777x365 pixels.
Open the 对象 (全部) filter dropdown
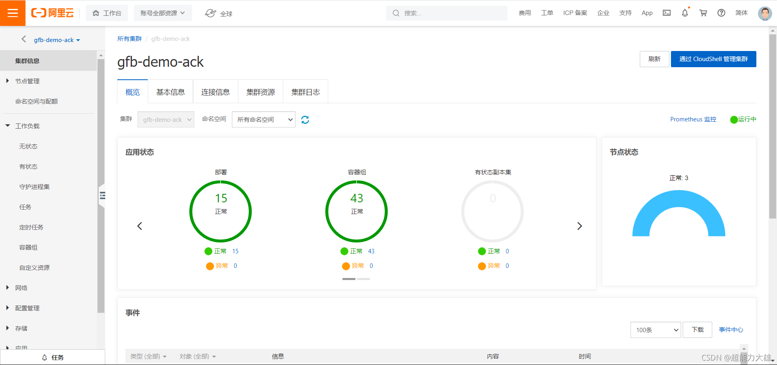pyautogui.click(x=197, y=357)
